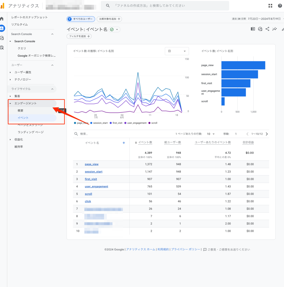Sort by ユーザーあたりのイベント数 column header

coord(213,142)
